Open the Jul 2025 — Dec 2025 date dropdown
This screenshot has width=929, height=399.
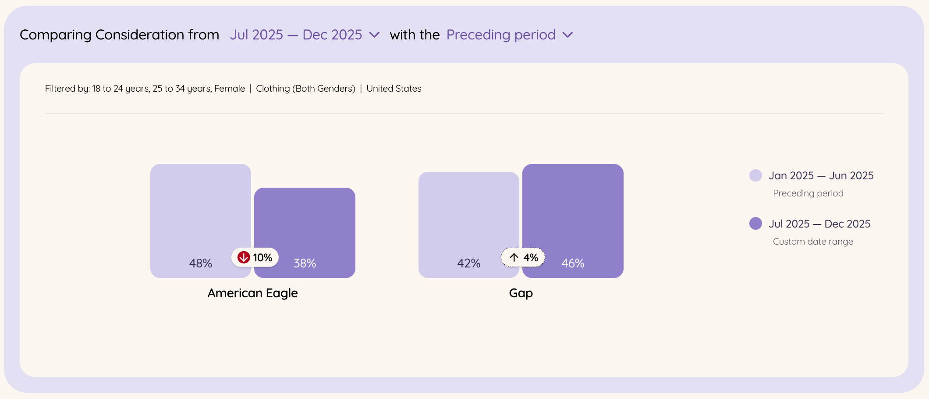[x=305, y=35]
